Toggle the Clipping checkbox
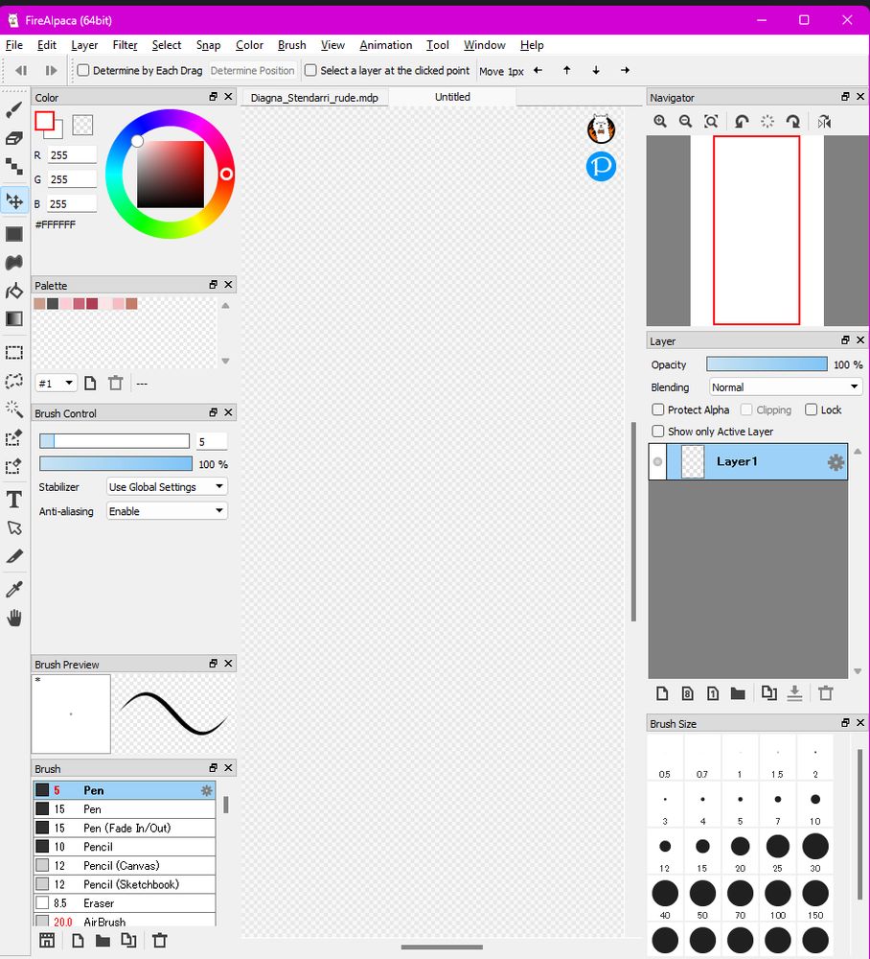This screenshot has width=870, height=959. (x=746, y=409)
